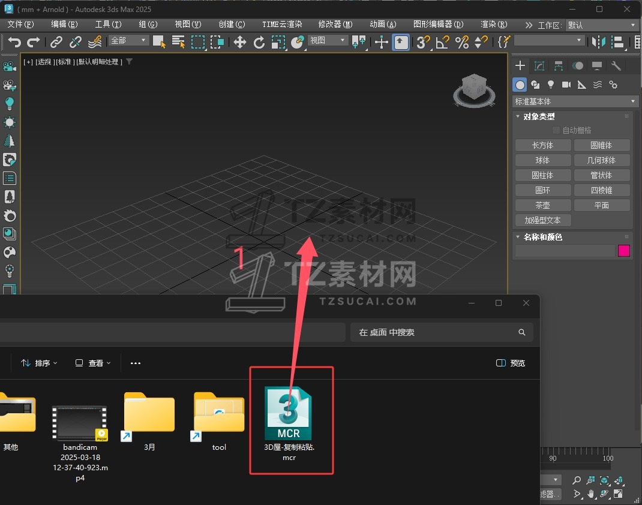Expand the 排序 sort menu

pyautogui.click(x=40, y=363)
